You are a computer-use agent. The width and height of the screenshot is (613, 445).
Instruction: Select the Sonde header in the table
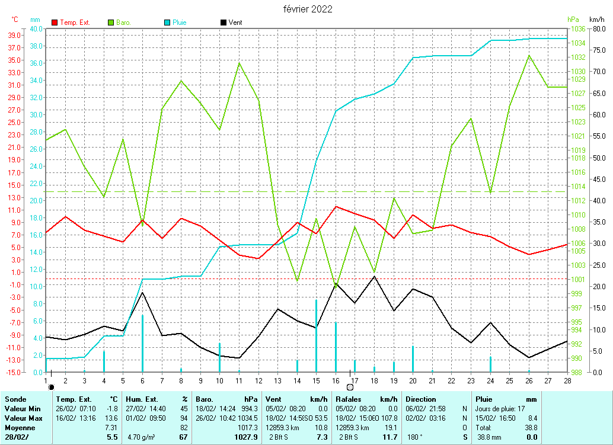15,399
